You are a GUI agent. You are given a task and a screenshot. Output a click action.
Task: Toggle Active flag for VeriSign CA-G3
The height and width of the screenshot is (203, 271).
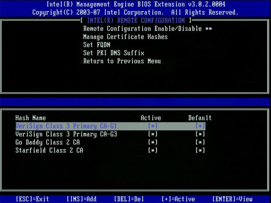pyautogui.click(x=153, y=134)
